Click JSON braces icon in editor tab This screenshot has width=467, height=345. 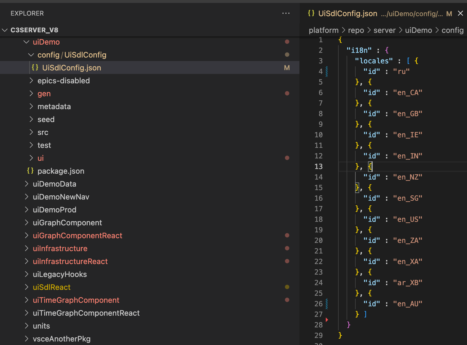pos(311,13)
